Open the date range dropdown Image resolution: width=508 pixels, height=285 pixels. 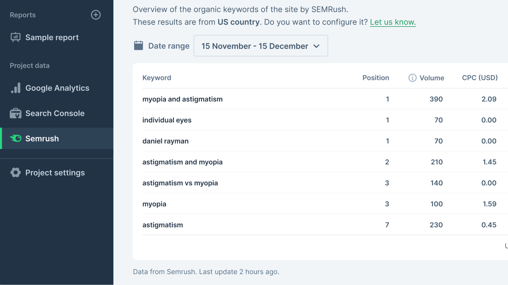(x=254, y=46)
